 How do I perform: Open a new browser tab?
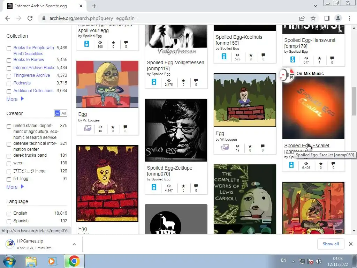[94, 6]
